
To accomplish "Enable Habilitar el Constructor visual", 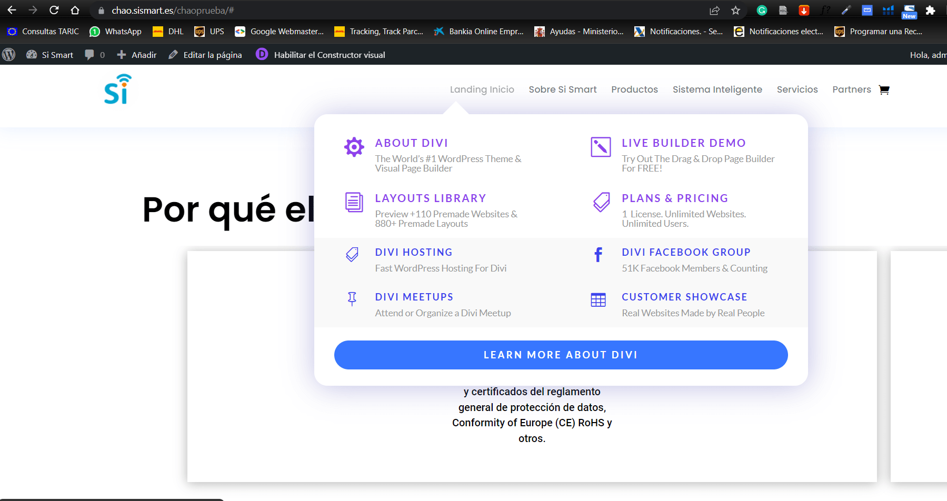I will pos(321,55).
